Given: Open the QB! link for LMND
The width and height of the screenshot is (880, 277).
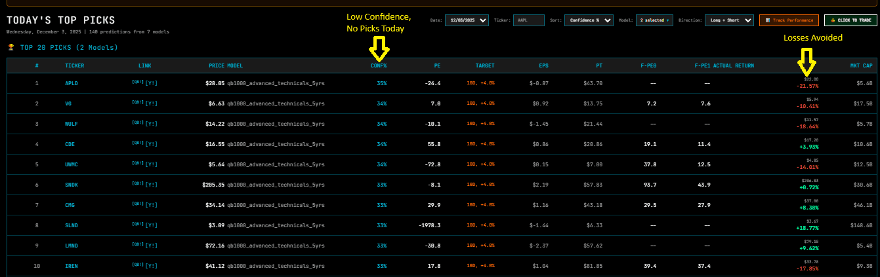Looking at the screenshot, I should [137, 246].
